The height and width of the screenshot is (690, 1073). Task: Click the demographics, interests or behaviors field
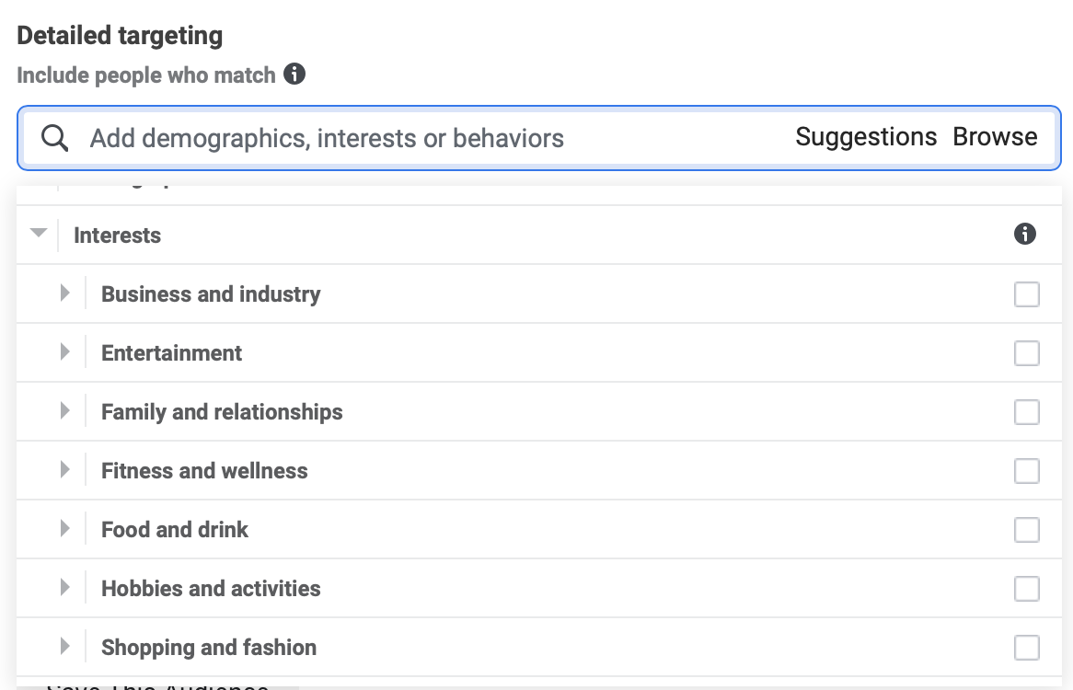[x=368, y=139]
